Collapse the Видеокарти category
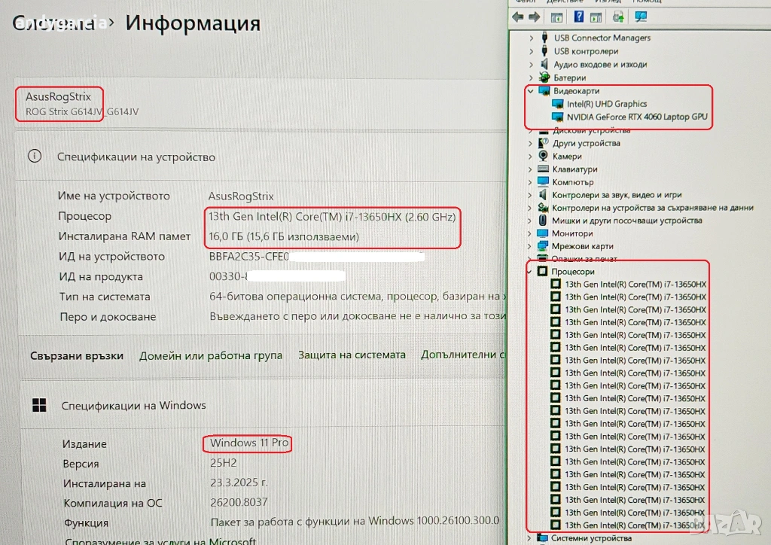 532,91
